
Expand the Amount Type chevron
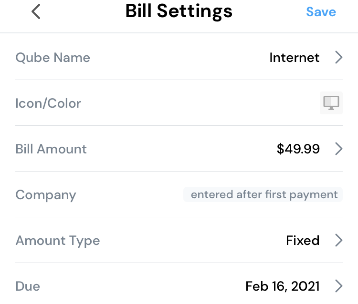click(339, 240)
